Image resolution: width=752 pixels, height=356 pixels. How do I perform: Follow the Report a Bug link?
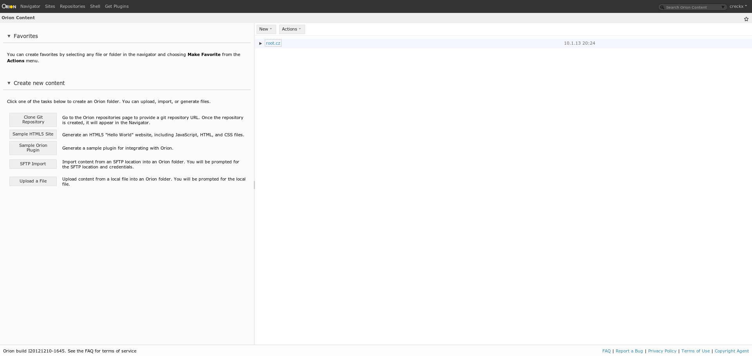click(629, 351)
